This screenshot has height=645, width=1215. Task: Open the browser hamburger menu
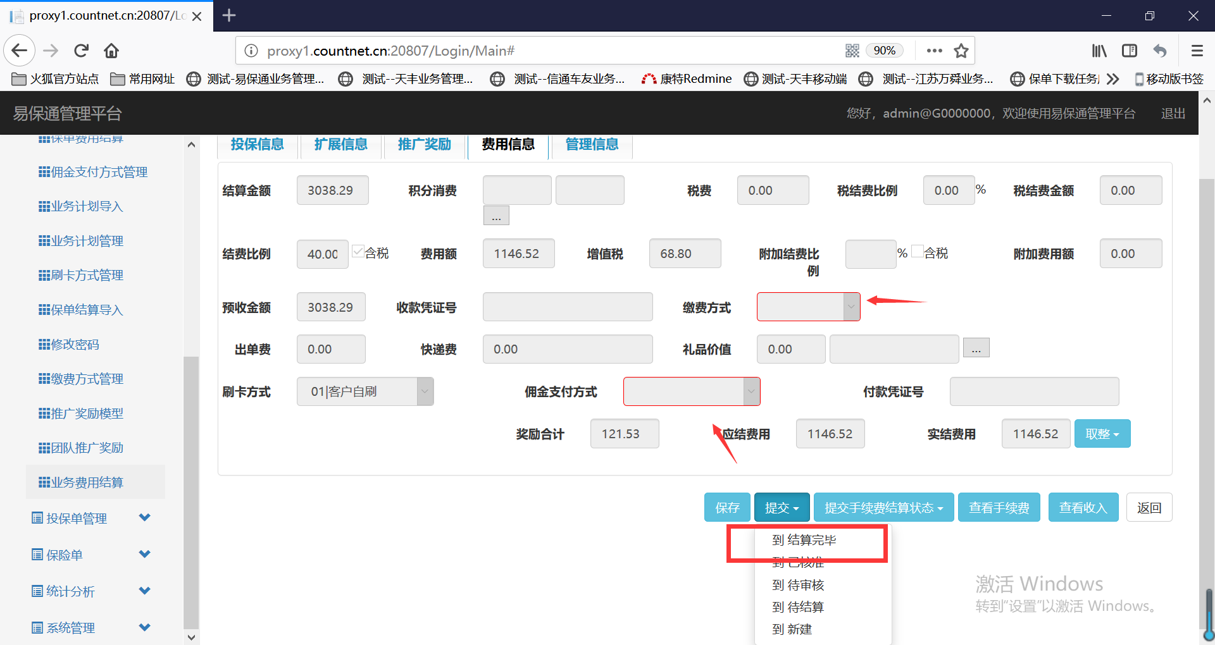(1197, 51)
